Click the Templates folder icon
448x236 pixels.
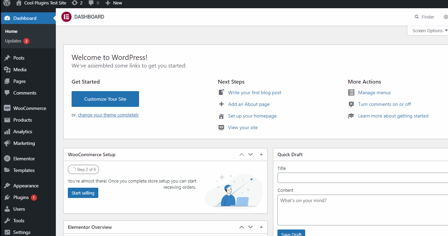click(7, 170)
